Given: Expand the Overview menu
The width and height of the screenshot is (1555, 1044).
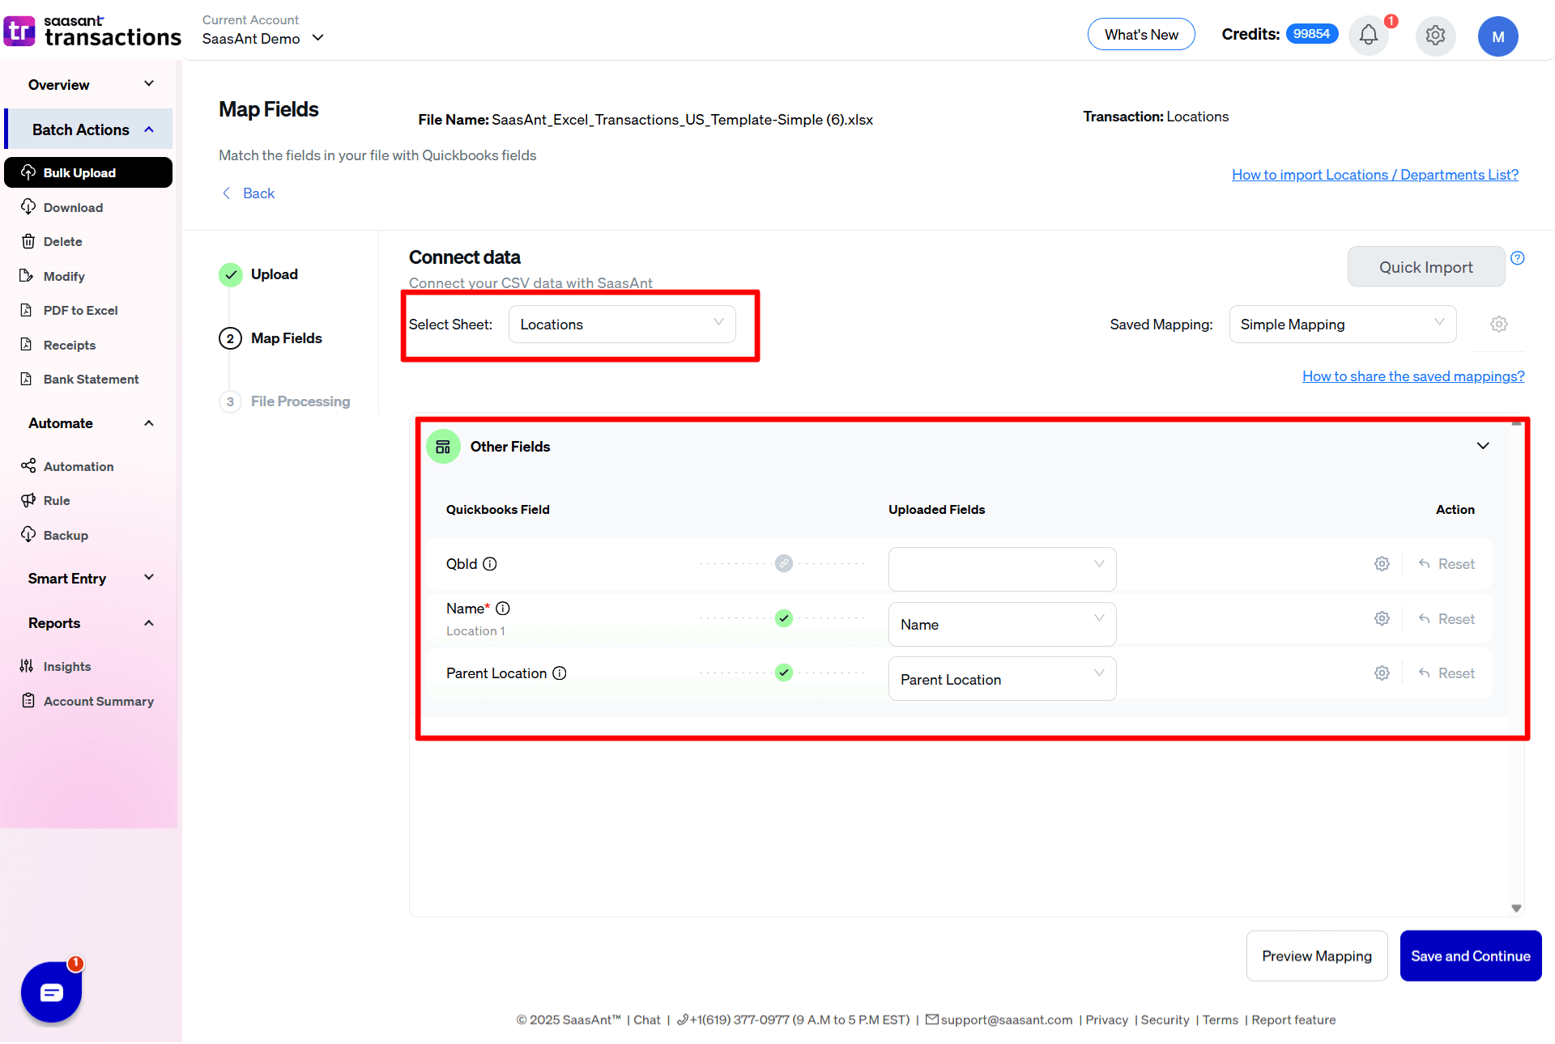Looking at the screenshot, I should click(x=91, y=85).
